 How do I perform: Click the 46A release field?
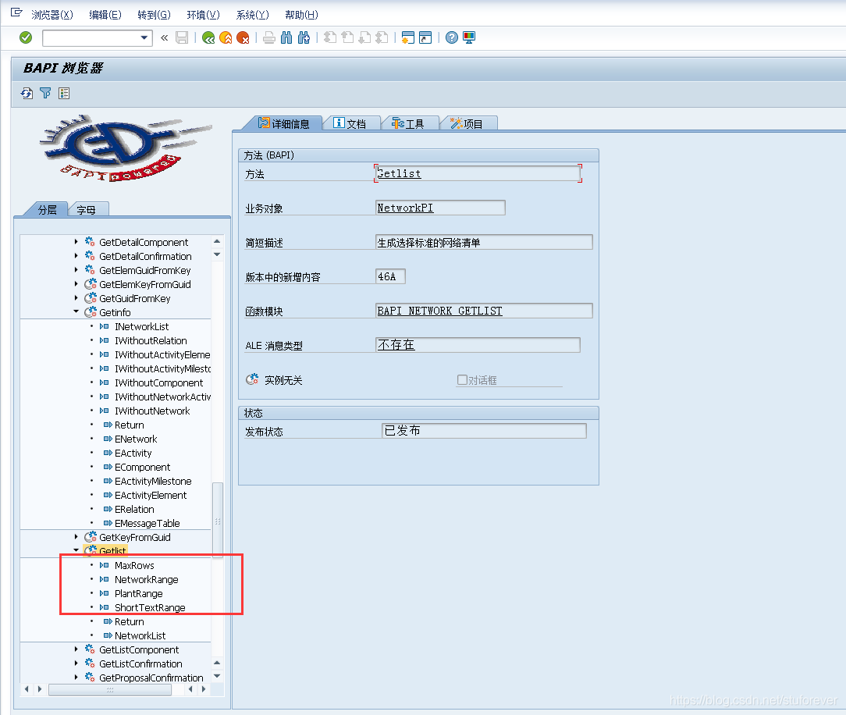(390, 276)
